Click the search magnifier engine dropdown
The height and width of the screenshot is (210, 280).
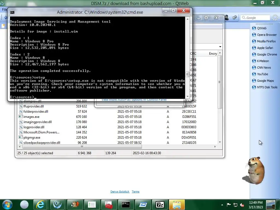click(244, 18)
